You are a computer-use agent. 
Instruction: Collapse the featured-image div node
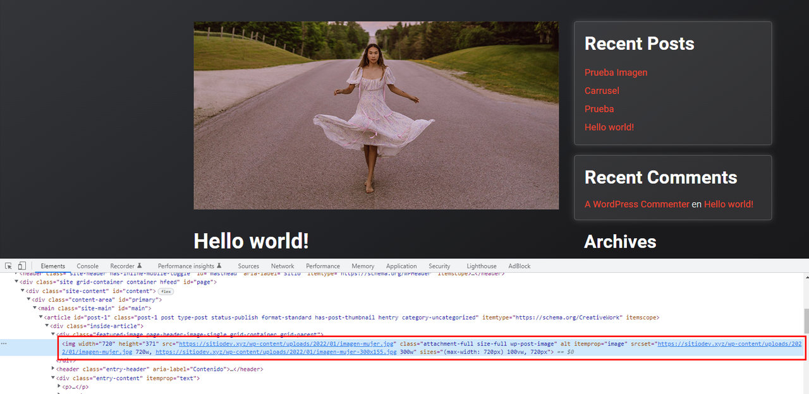54,334
